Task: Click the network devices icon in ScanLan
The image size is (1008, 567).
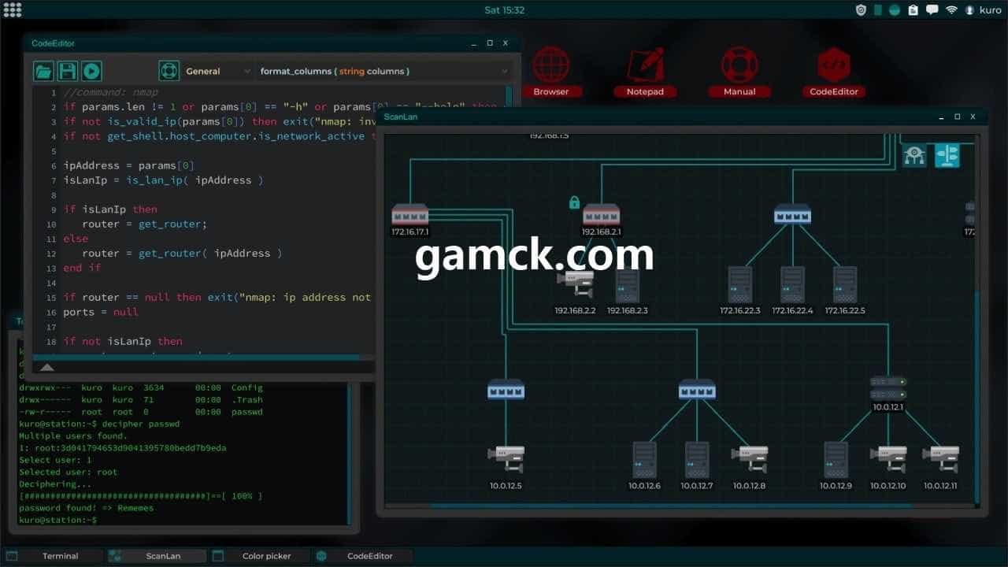Action: coord(914,156)
